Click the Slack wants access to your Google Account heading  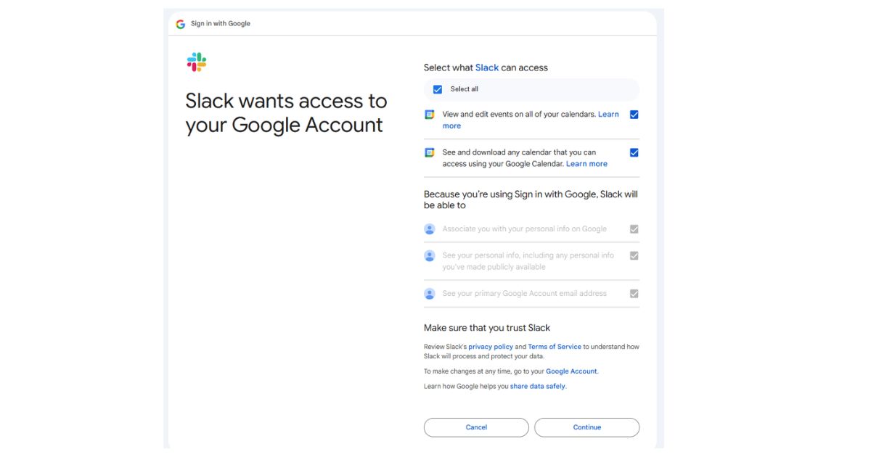pos(286,113)
